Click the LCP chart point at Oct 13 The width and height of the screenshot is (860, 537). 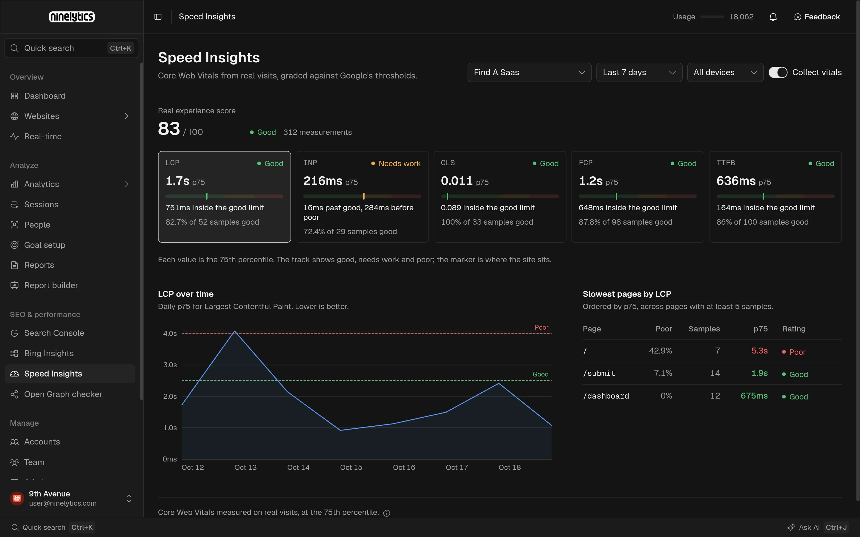[x=234, y=331]
